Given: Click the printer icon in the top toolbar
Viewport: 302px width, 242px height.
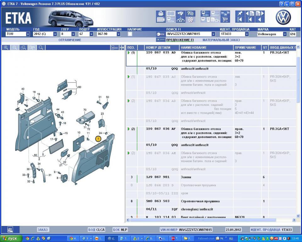Looking at the screenshot, I should (161, 14).
